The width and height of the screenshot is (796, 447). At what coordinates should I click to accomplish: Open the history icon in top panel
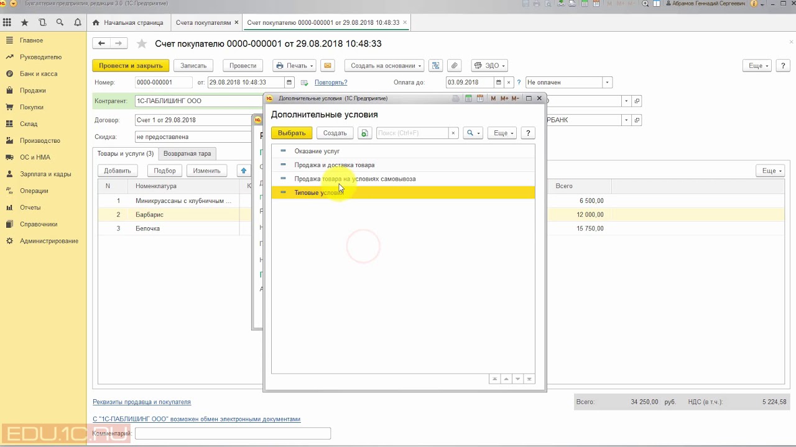(42, 22)
